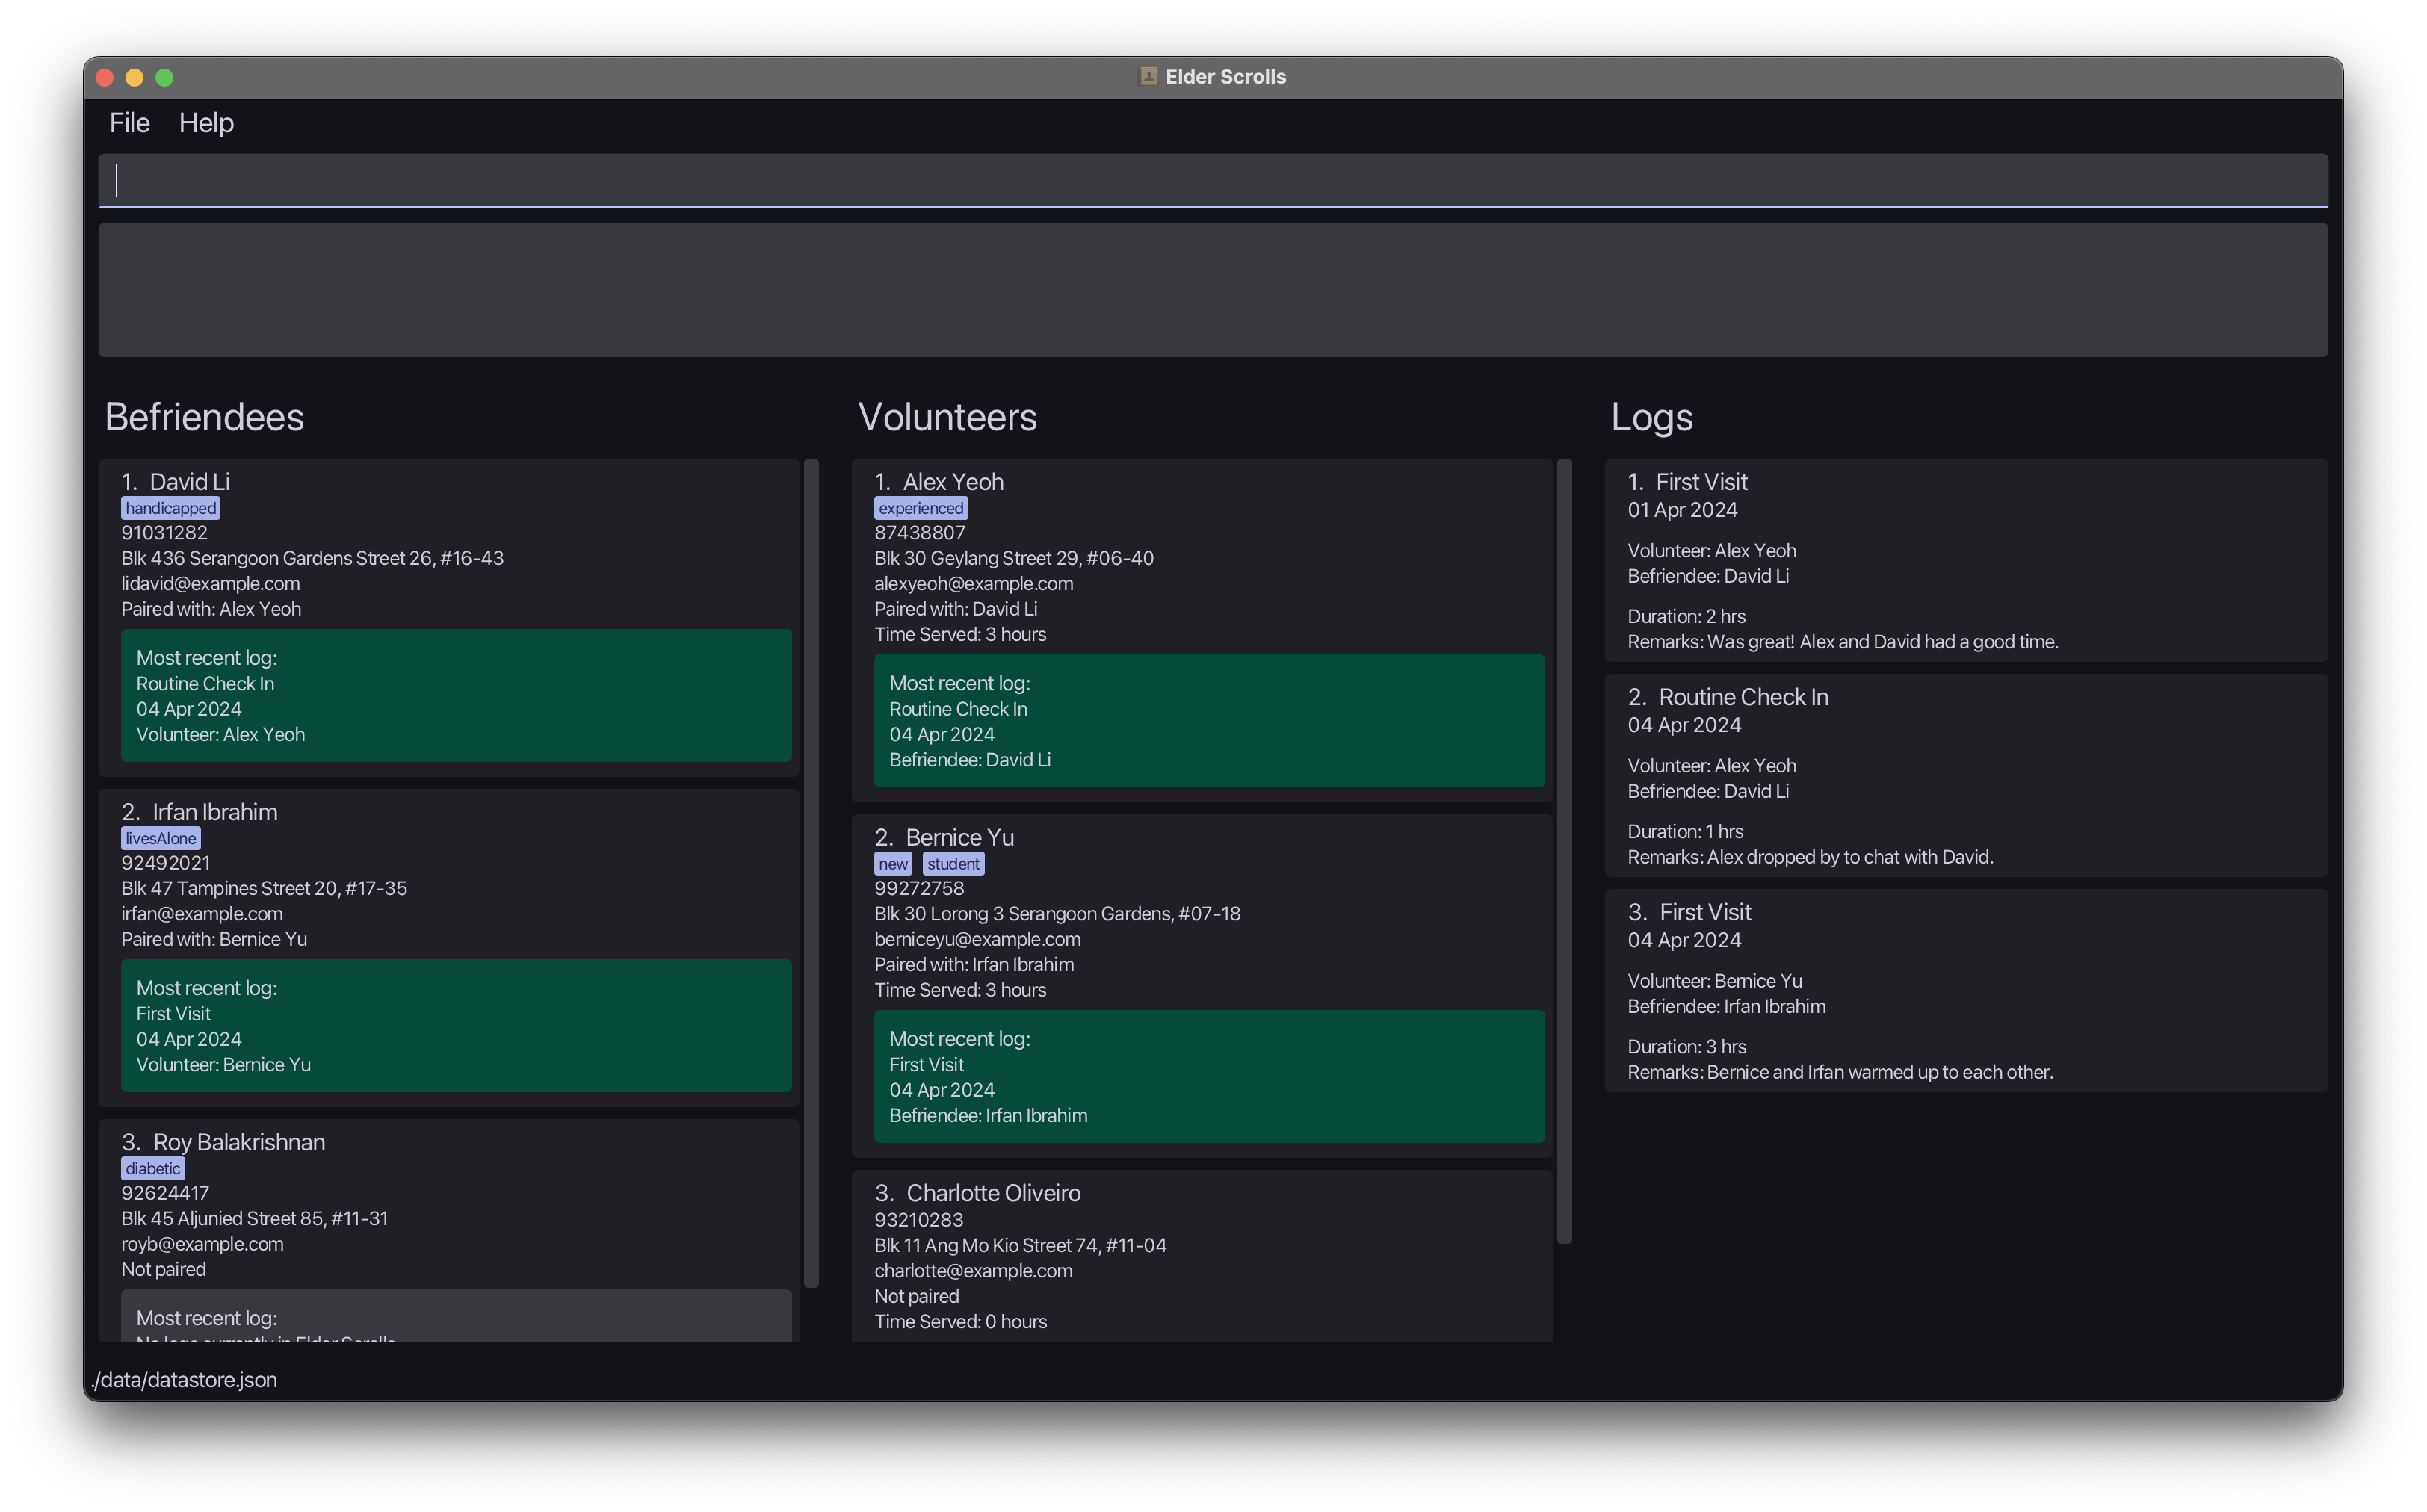Click the Elder Scrolls title bar icon
Screen dimensions: 2427x1512
(x=1148, y=77)
